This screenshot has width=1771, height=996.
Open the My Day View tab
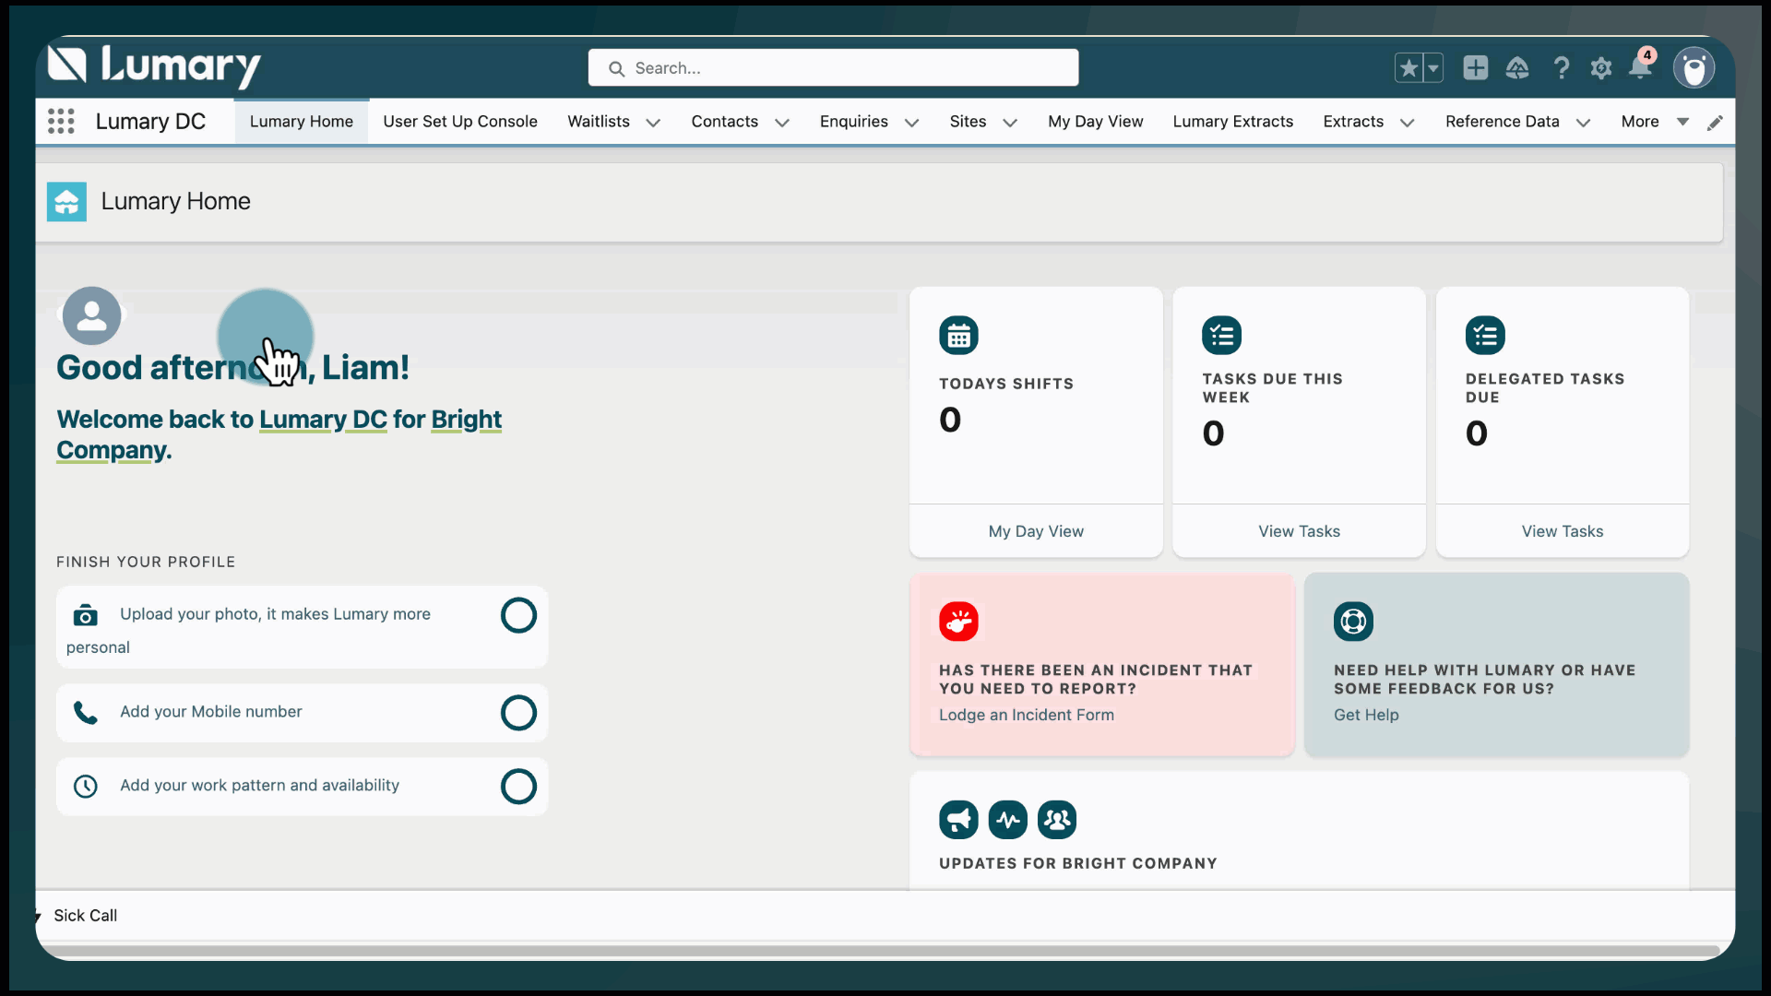1096,122
